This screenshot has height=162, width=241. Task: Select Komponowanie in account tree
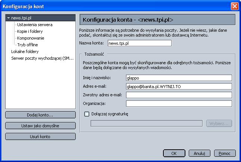(31, 38)
